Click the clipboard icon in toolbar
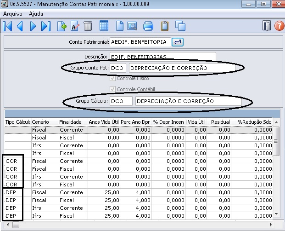This screenshot has height=231, width=285. [165, 26]
